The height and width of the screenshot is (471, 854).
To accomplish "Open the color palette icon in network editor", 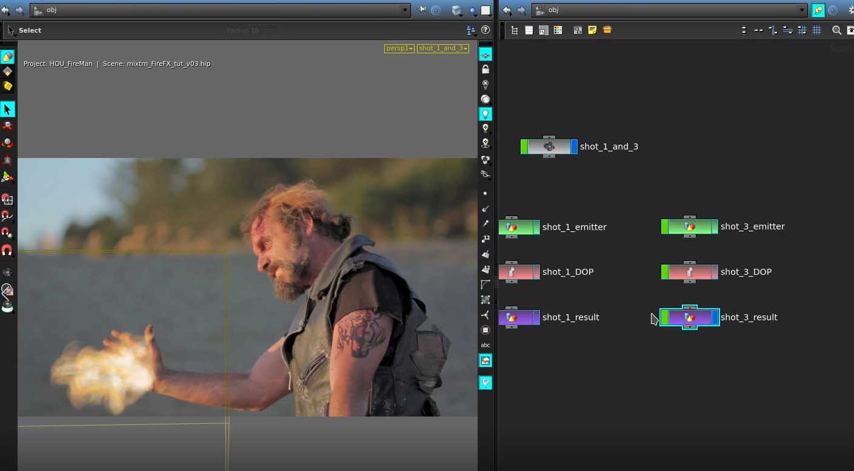I will point(558,30).
